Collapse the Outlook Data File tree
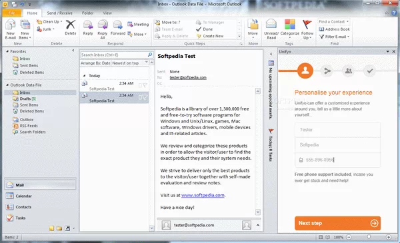400x243 pixels. (7, 85)
